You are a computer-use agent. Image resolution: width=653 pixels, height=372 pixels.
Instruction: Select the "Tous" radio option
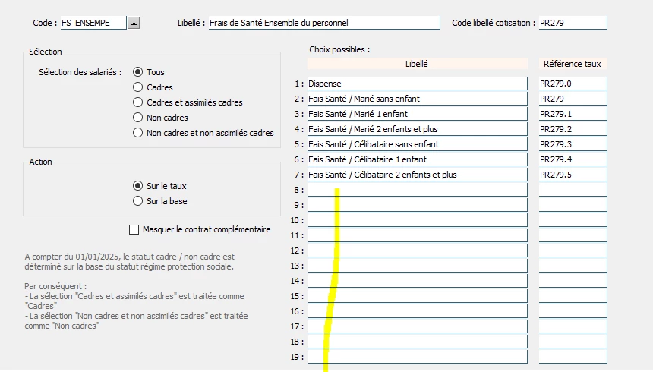point(137,72)
